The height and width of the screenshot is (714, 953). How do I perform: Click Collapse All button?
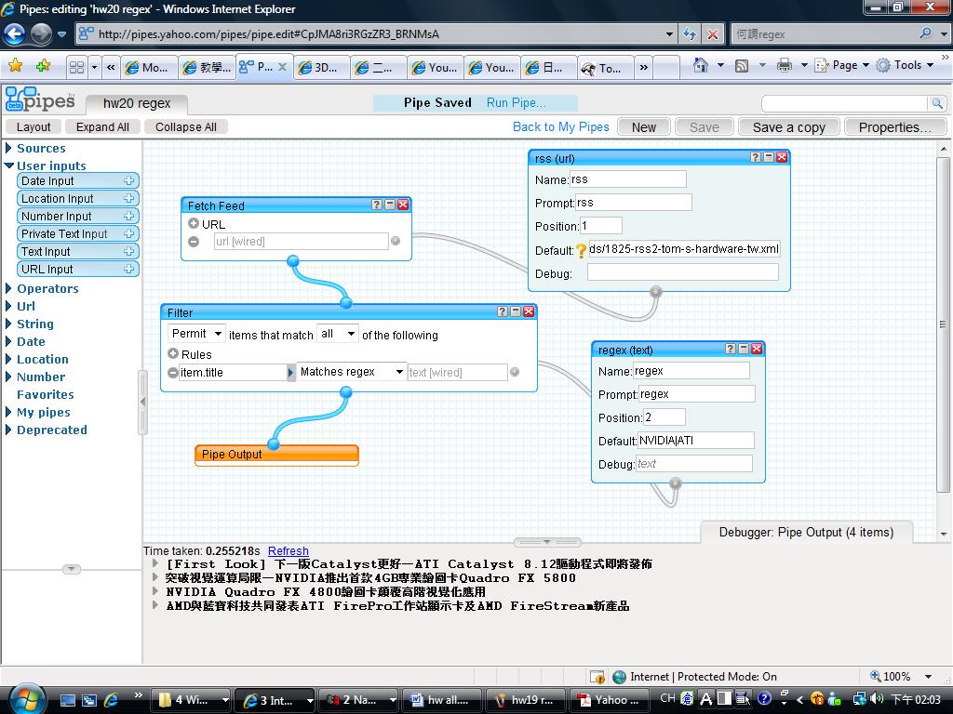(x=185, y=126)
